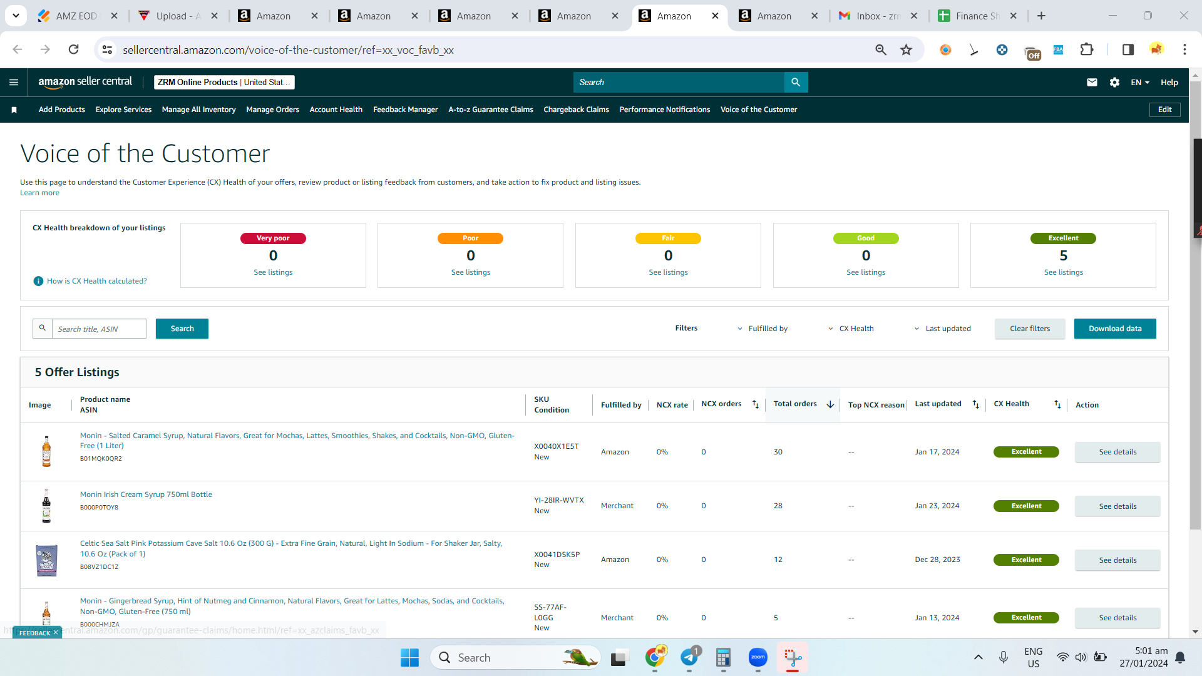This screenshot has width=1202, height=676.
Task: Open Snipping Tool from the taskbar
Action: [793, 657]
